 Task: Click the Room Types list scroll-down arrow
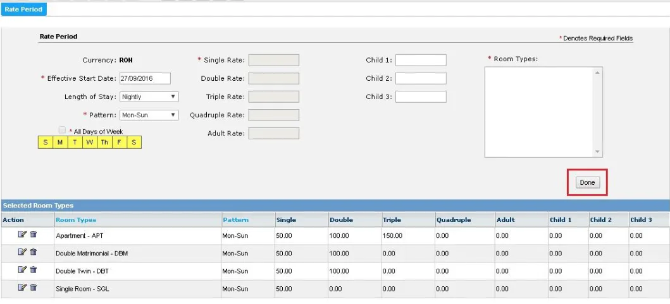coord(597,151)
